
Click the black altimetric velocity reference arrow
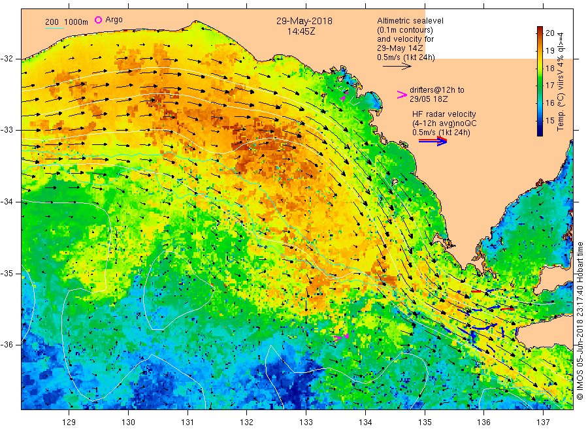[397, 67]
